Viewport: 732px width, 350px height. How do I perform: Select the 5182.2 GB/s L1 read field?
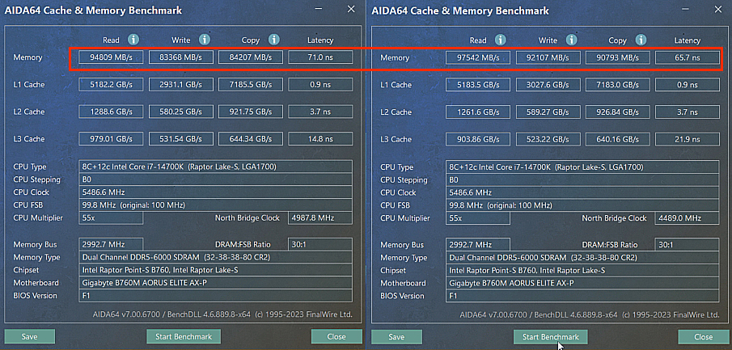(112, 85)
